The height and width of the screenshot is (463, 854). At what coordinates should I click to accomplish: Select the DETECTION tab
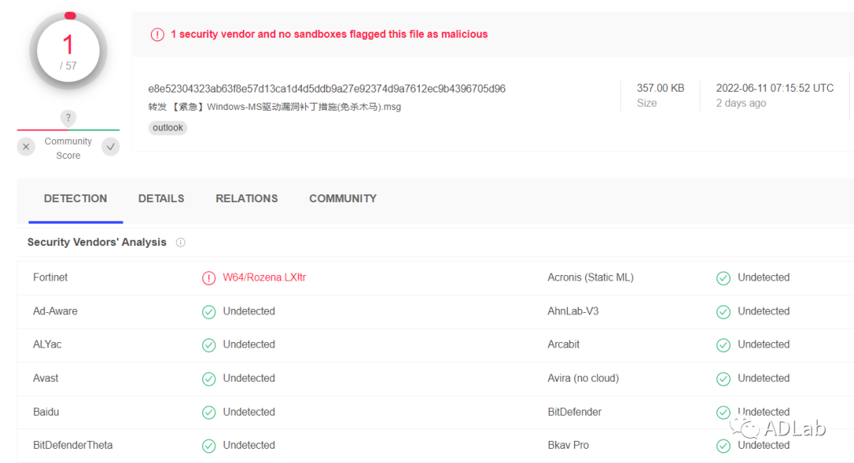tap(76, 199)
